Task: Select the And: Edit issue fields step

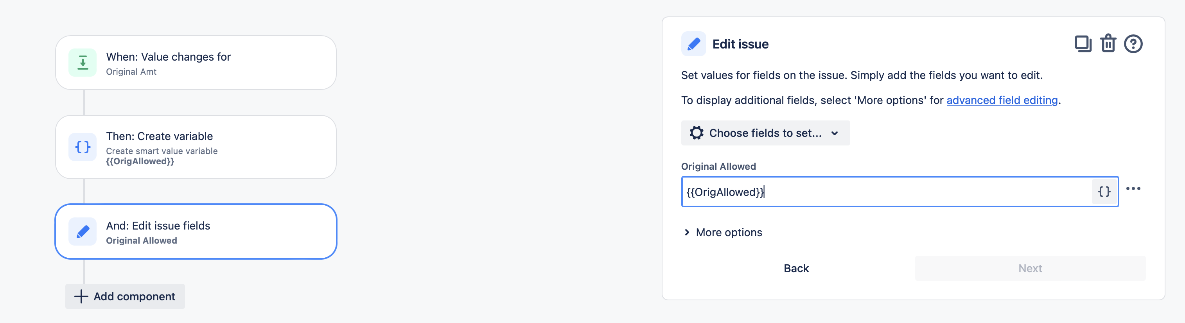Action: pyautogui.click(x=196, y=231)
